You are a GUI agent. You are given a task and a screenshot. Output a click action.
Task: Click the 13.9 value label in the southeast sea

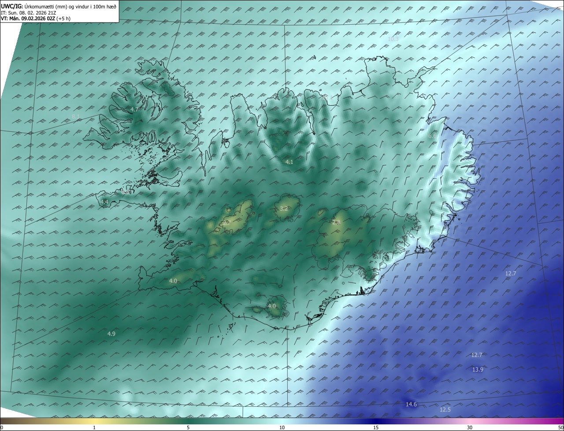point(478,369)
